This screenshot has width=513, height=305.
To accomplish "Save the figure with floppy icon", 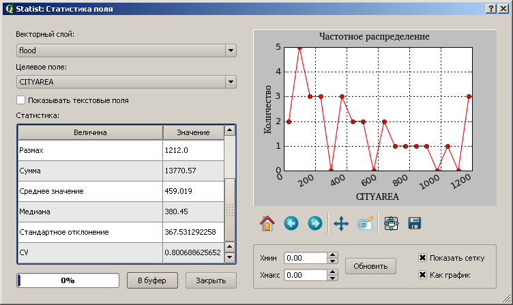I will tap(415, 223).
